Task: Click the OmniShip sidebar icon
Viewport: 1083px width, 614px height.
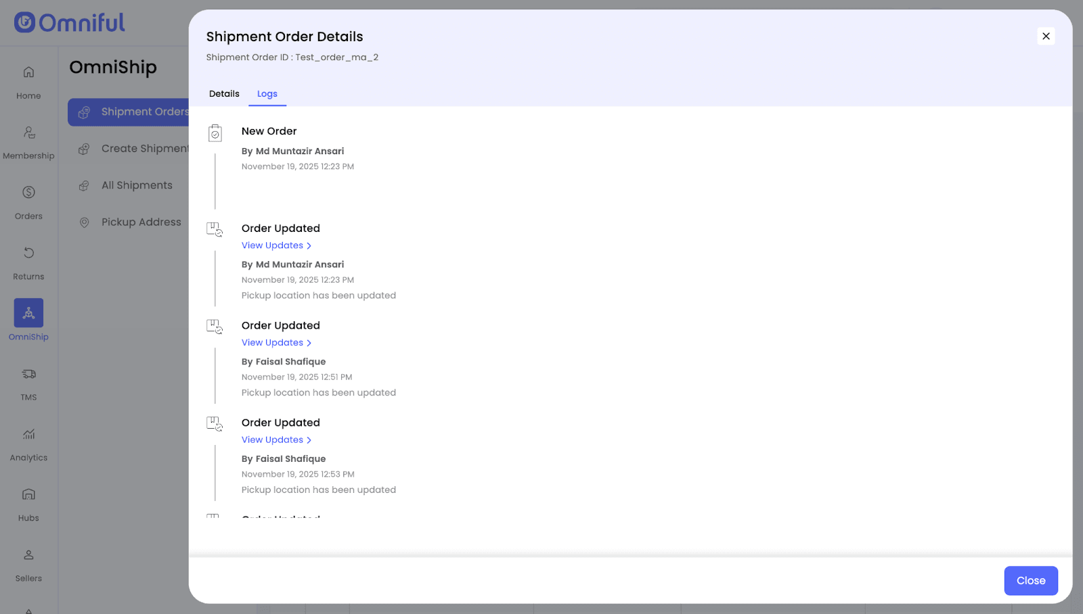Action: [x=28, y=313]
